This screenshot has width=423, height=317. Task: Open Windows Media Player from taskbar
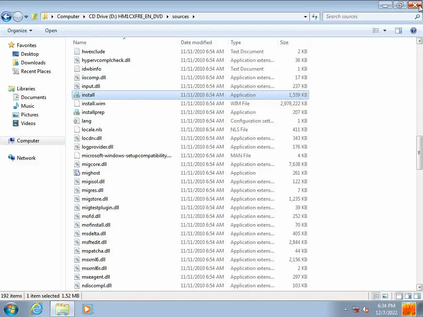click(x=87, y=309)
